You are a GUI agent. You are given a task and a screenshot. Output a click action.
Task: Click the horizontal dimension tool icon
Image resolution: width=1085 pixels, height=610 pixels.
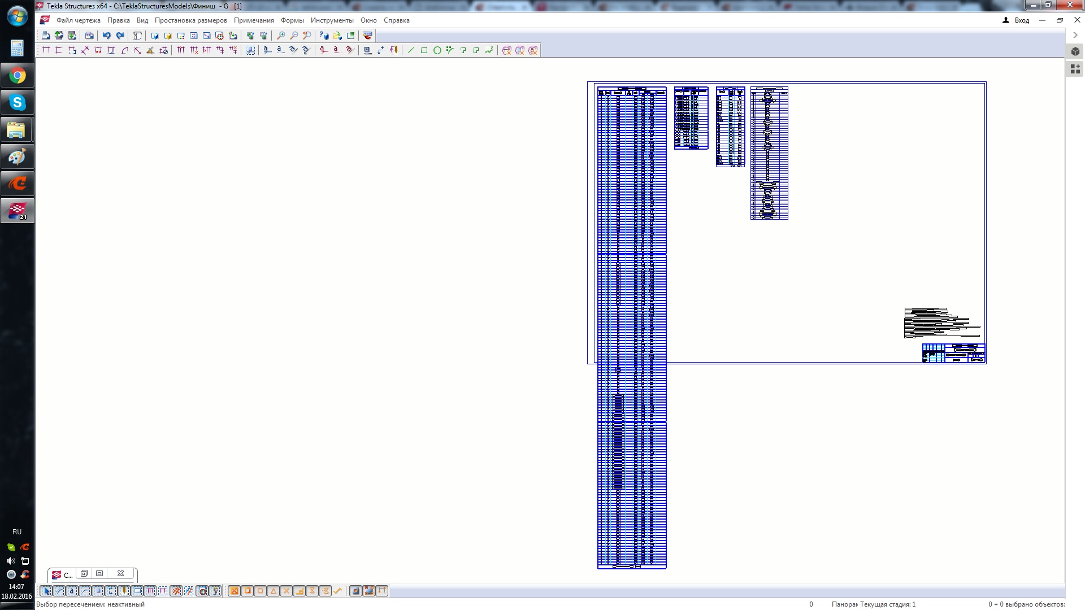[x=46, y=50]
